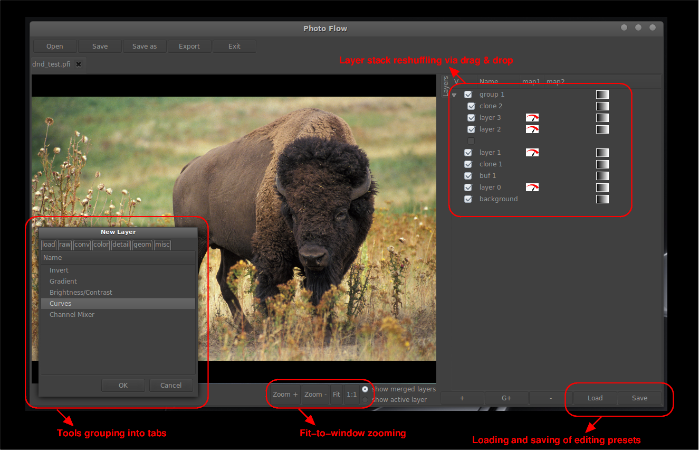Click the gradient mask icon of layer 2
This screenshot has height=450, width=699.
[602, 129]
